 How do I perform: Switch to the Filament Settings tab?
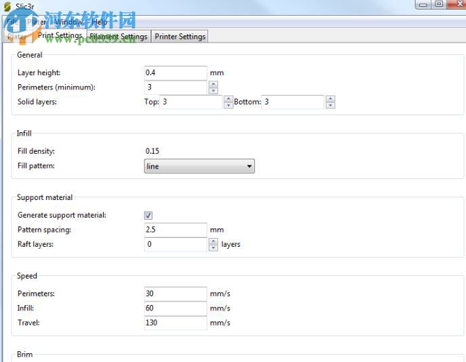[x=119, y=37]
